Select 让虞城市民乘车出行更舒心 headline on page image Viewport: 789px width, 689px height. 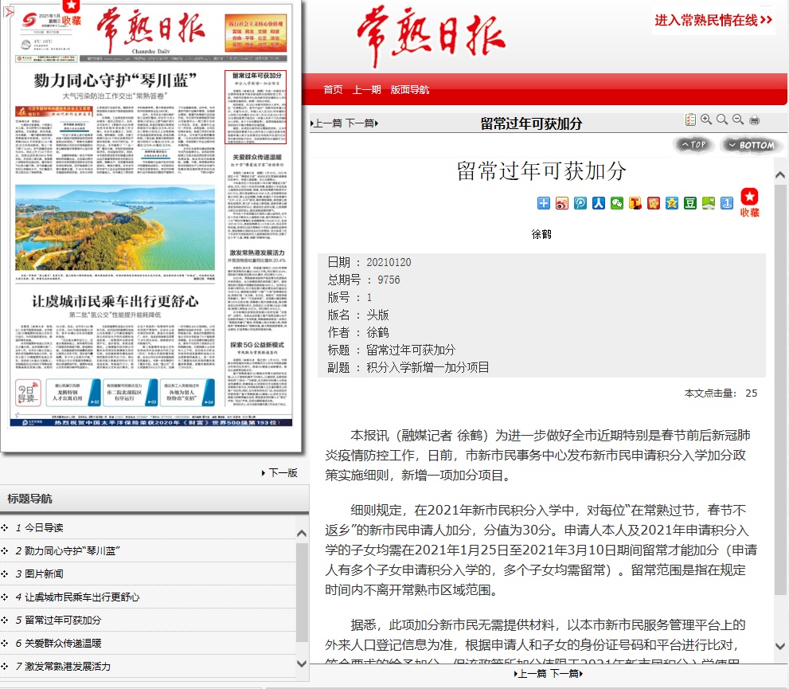pos(115,301)
